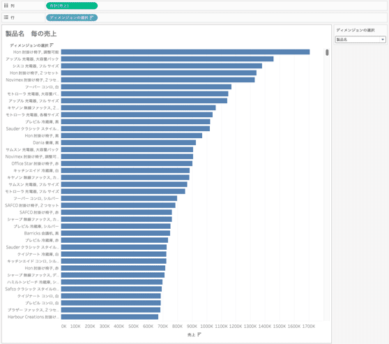Click the sort icon next to the ディメンジョンの選択 header
This screenshot has height=344, width=389.
click(52, 45)
